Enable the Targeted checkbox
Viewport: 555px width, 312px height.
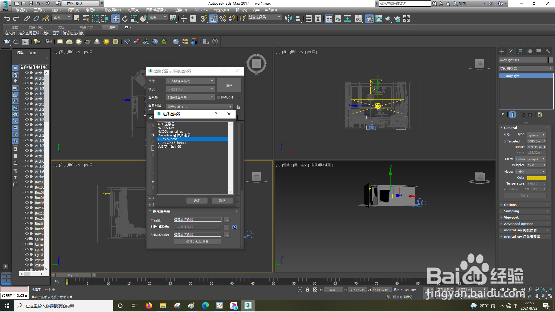pyautogui.click(x=505, y=142)
